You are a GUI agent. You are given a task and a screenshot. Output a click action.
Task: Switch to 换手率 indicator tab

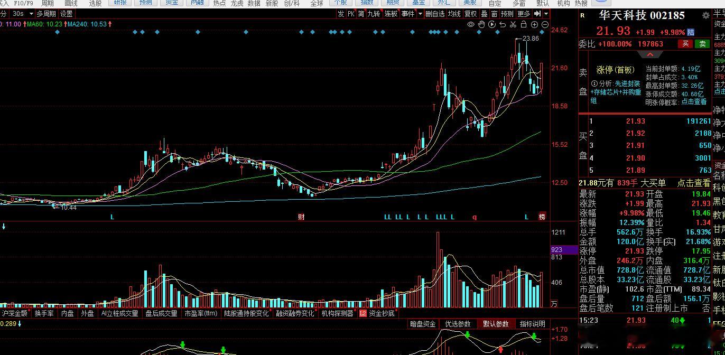coord(44,313)
